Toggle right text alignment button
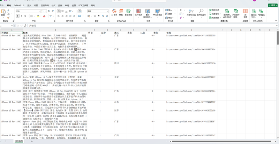This screenshot has width=279, height=144. [66, 16]
